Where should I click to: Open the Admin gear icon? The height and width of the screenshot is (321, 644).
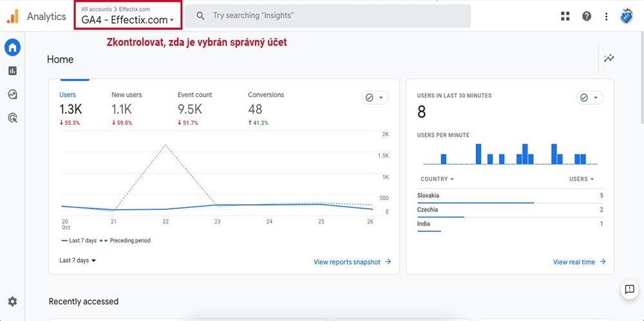[x=13, y=302]
